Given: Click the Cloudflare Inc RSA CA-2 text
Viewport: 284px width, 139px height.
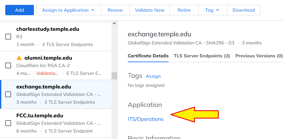Looking at the screenshot, I should tap(43, 65).
